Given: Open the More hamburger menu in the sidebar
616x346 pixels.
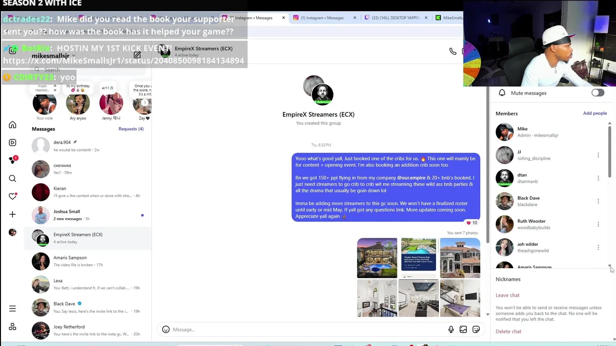Looking at the screenshot, I should click(x=13, y=309).
